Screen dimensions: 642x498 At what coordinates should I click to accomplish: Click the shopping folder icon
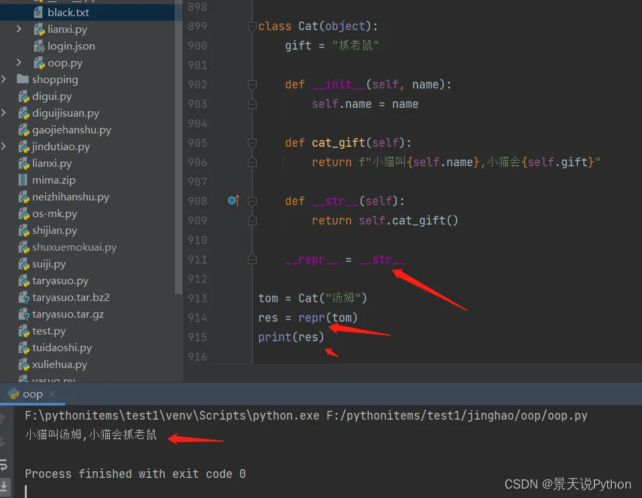click(23, 80)
